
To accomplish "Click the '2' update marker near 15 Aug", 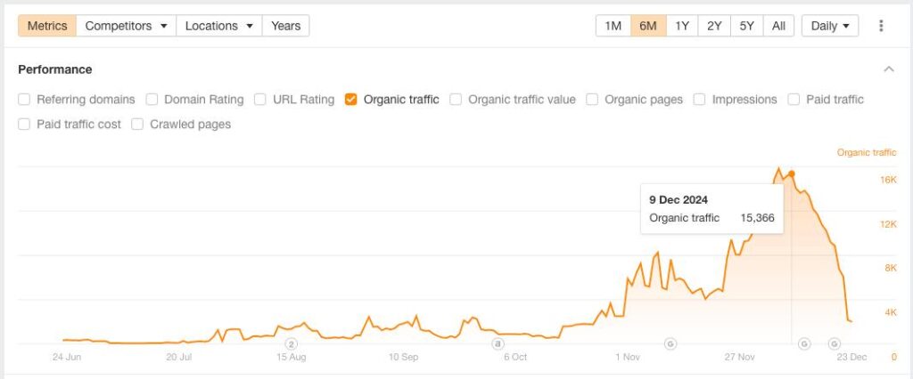I will point(291,343).
